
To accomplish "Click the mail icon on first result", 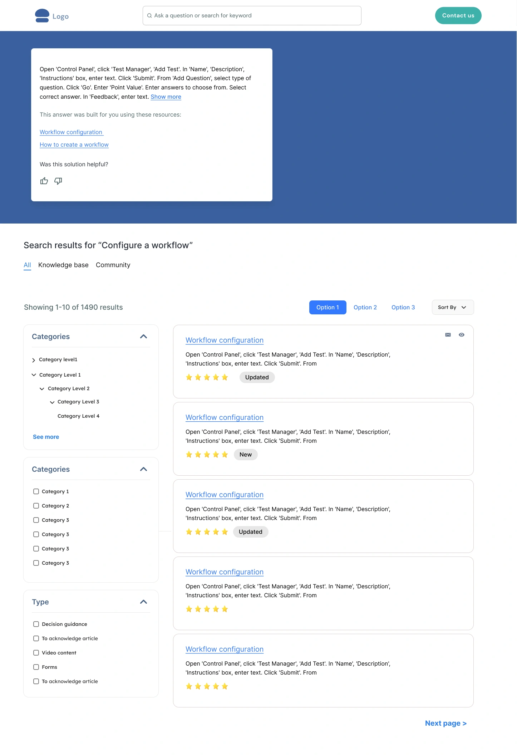I will [448, 335].
